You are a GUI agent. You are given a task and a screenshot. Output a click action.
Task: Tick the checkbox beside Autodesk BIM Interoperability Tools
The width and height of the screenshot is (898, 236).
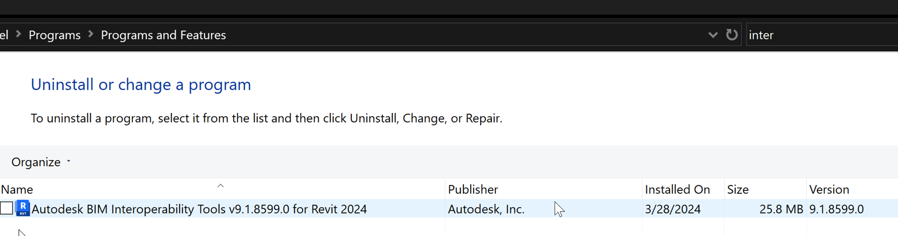(7, 208)
